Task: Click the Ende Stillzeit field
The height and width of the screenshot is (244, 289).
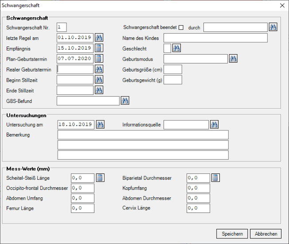Action: (75, 91)
